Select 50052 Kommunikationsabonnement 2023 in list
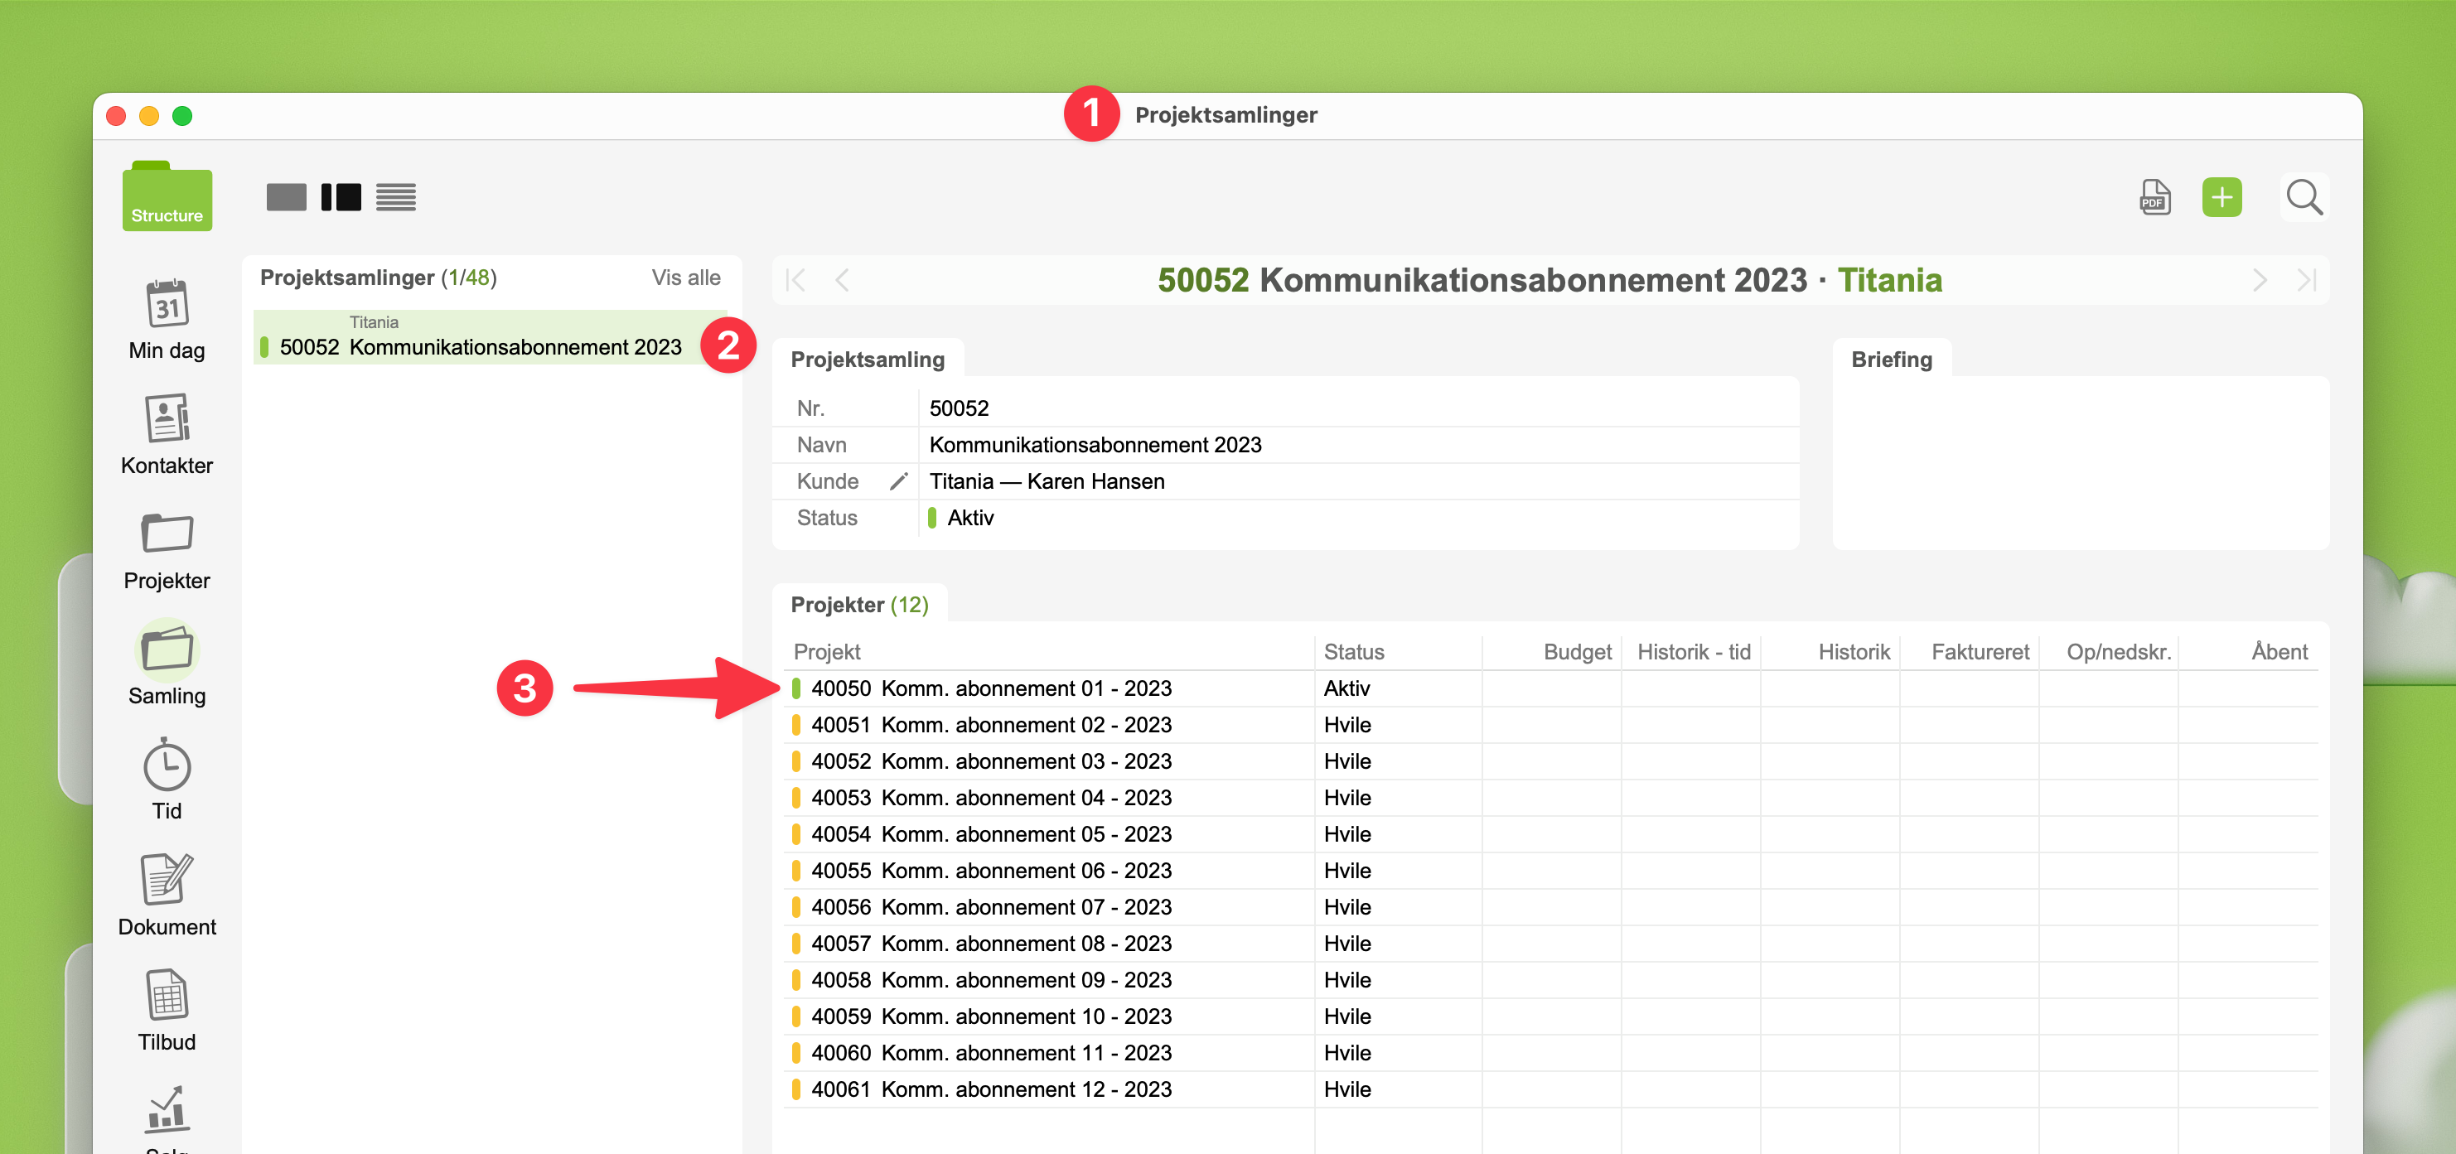Screen dimensions: 2456x1154 tap(481, 347)
